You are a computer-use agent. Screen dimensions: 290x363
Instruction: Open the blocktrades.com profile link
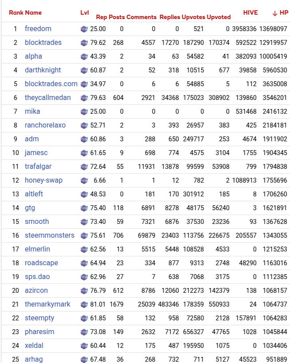click(51, 84)
